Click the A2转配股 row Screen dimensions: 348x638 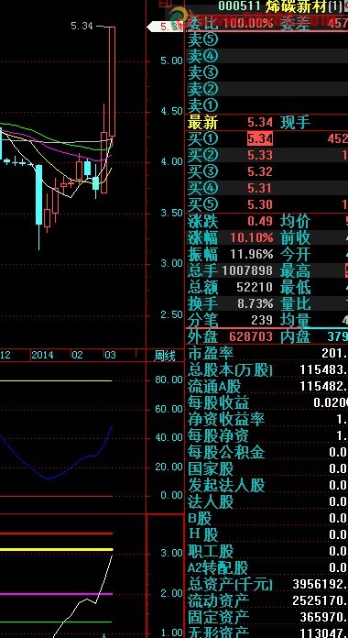tap(266, 567)
